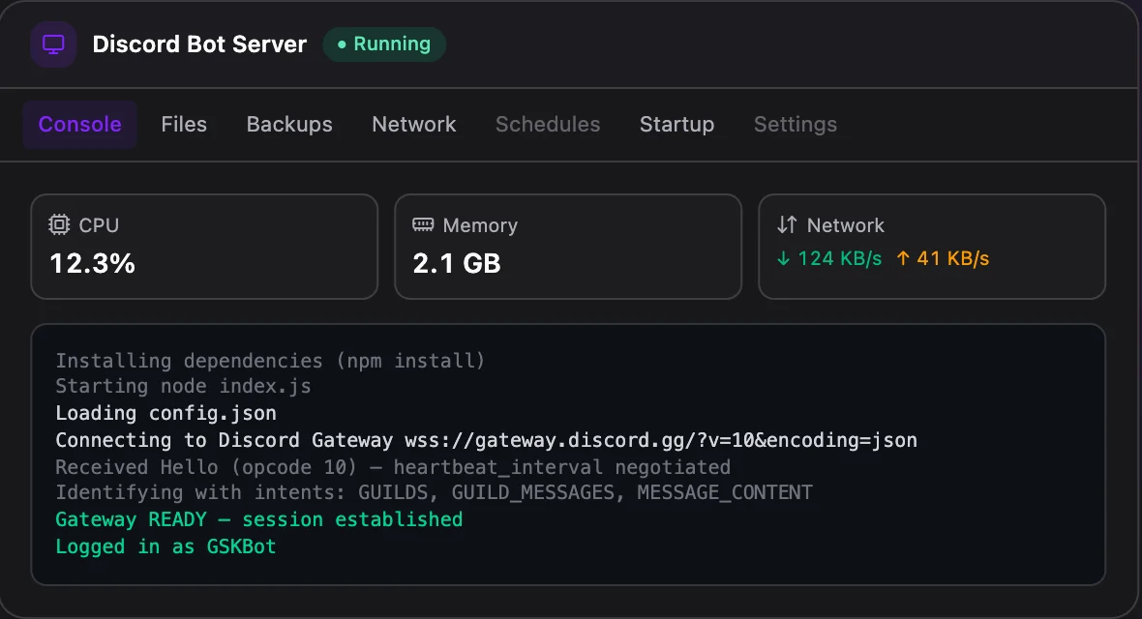Open the Startup tab
Viewport: 1142px width, 619px height.
click(676, 125)
